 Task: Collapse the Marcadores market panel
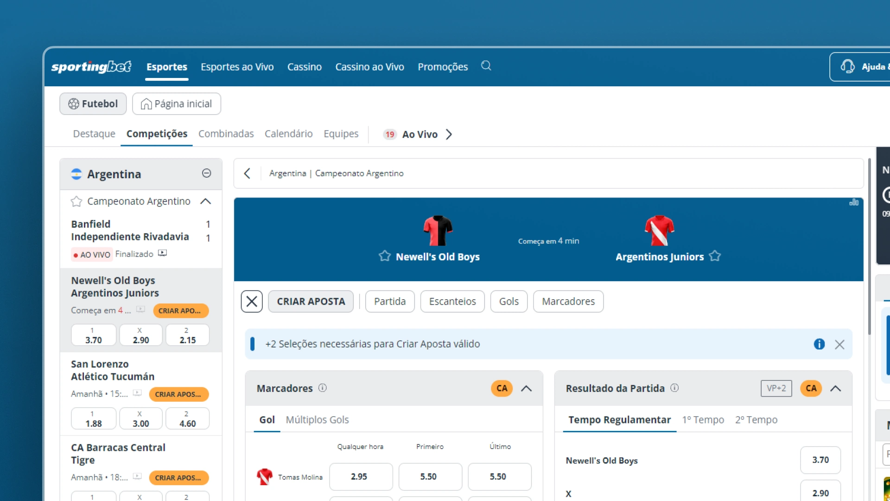pyautogui.click(x=526, y=389)
